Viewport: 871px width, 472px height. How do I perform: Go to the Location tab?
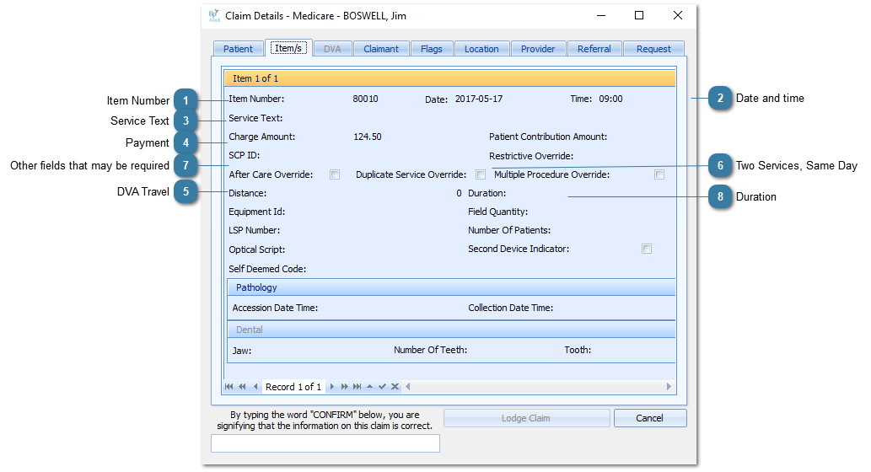tap(481, 49)
